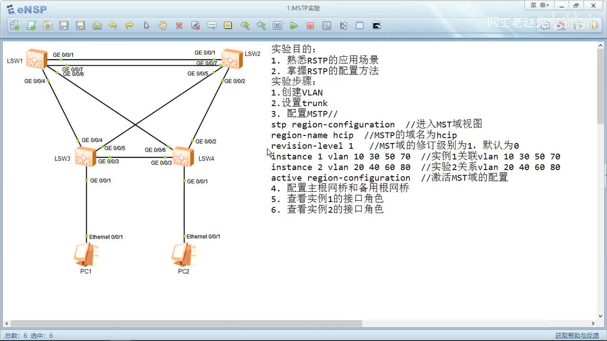The width and height of the screenshot is (607, 341).
Task: Select the PC2 host device
Action: [183, 255]
